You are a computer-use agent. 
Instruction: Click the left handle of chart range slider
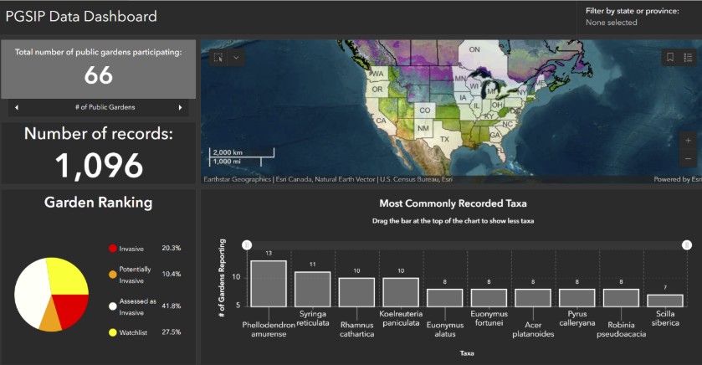pyautogui.click(x=247, y=244)
